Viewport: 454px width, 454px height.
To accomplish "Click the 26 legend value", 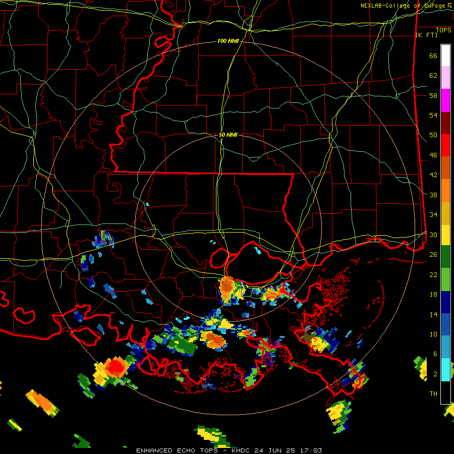I will pos(433,255).
